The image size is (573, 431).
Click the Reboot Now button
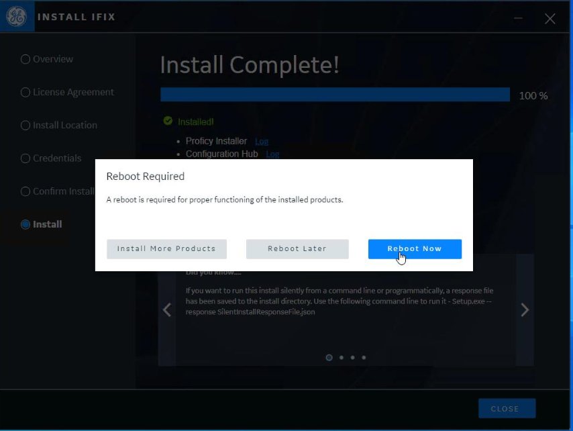click(x=415, y=249)
